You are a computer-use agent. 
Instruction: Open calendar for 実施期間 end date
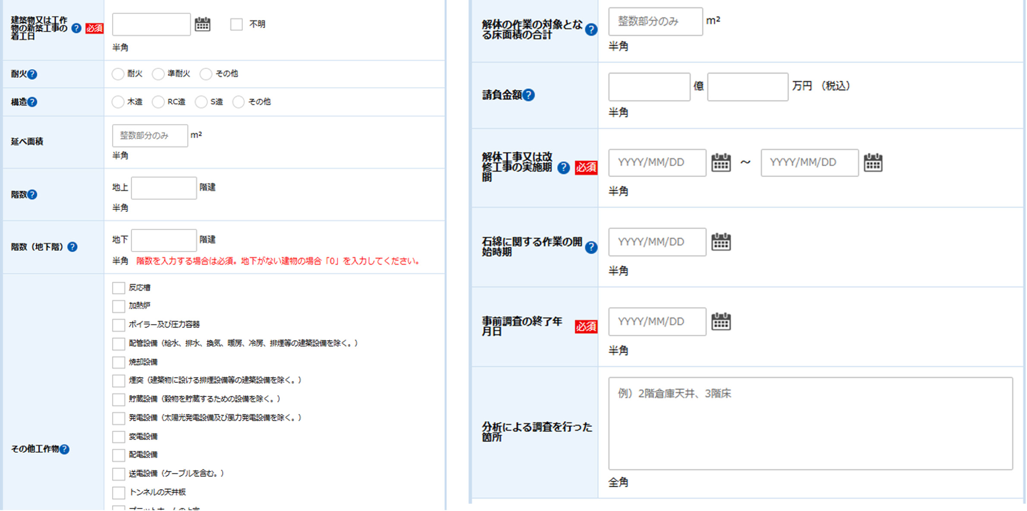click(x=873, y=163)
